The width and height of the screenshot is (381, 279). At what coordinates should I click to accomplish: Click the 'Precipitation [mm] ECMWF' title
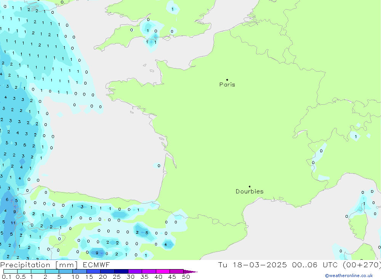55,265
